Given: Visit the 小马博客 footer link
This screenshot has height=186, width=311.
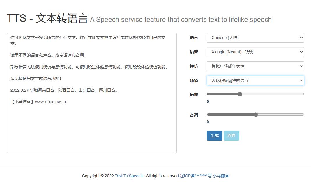Looking at the screenshot, I should [221, 176].
